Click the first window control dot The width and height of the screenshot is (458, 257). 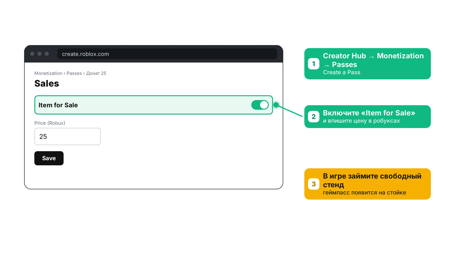(x=32, y=54)
